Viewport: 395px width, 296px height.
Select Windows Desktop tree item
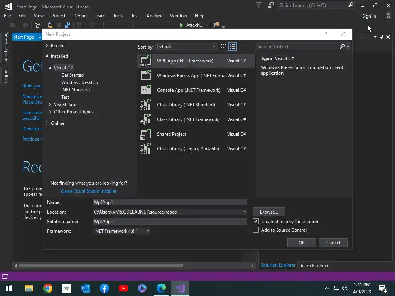tap(79, 82)
